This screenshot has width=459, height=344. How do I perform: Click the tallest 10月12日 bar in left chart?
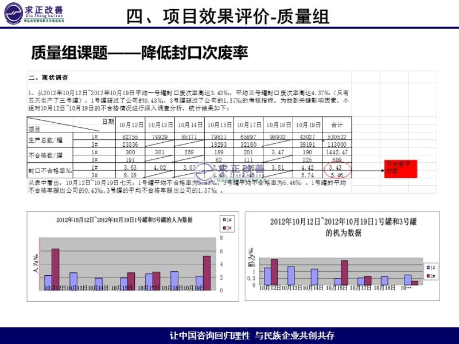[56, 267]
